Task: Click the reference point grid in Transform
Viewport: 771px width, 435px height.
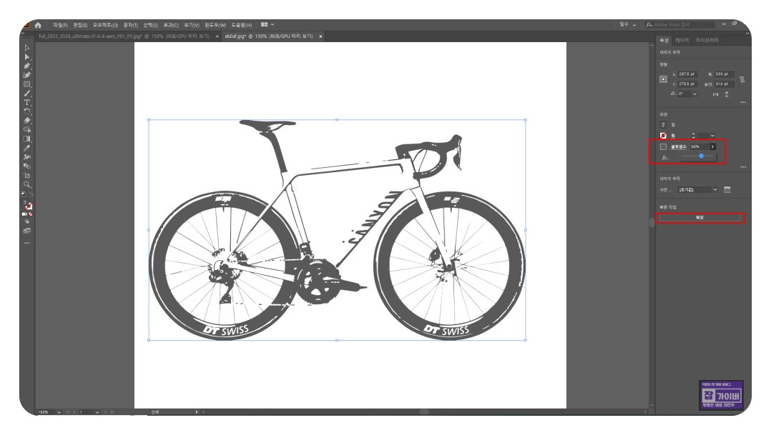Action: pos(663,79)
